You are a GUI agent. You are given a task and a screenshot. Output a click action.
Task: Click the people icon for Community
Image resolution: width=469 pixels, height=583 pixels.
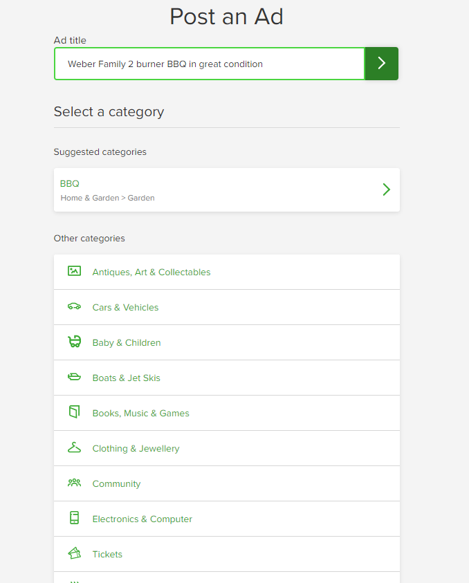75,483
